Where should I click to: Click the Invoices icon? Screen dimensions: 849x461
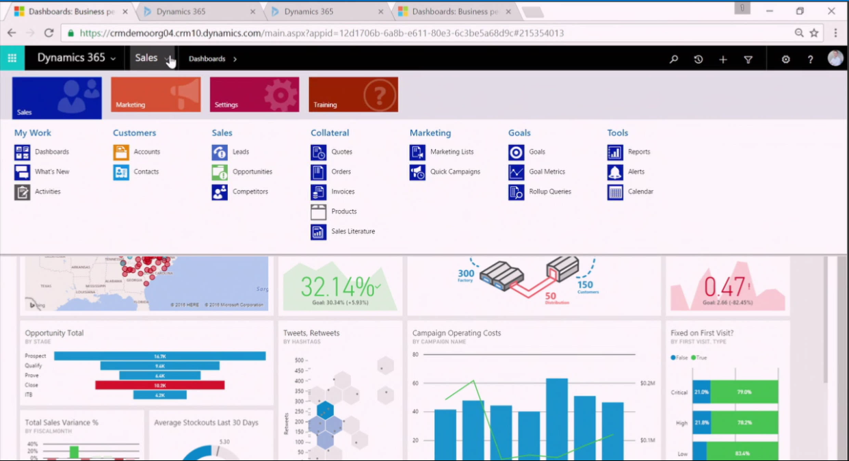click(319, 192)
